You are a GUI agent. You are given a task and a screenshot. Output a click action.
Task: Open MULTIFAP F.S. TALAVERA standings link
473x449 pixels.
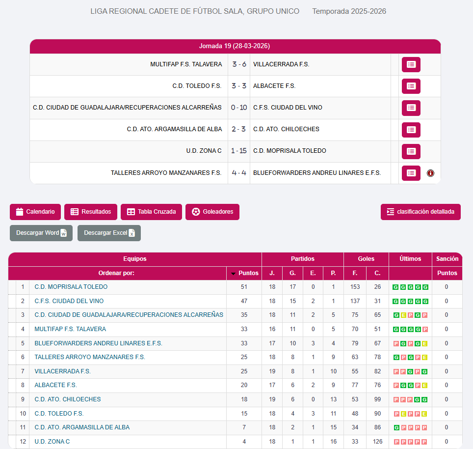[x=70, y=329]
